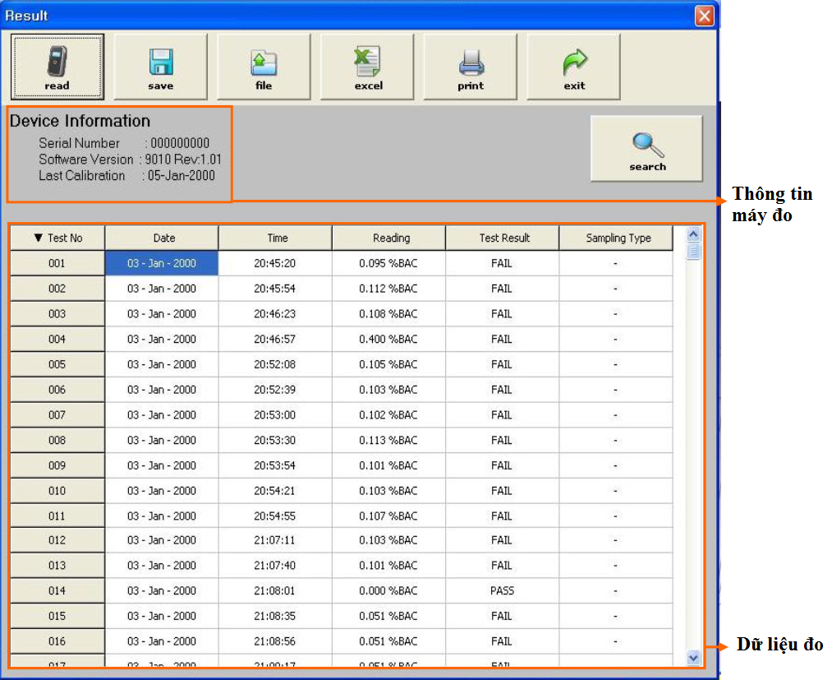Exit using the green arrow icon

click(574, 67)
